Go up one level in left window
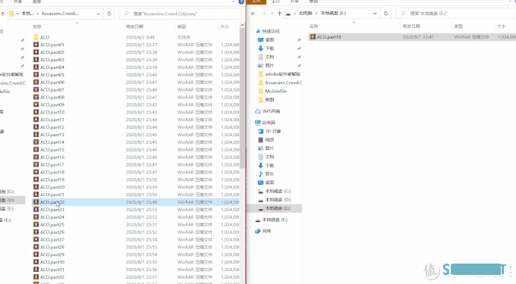 3,14
